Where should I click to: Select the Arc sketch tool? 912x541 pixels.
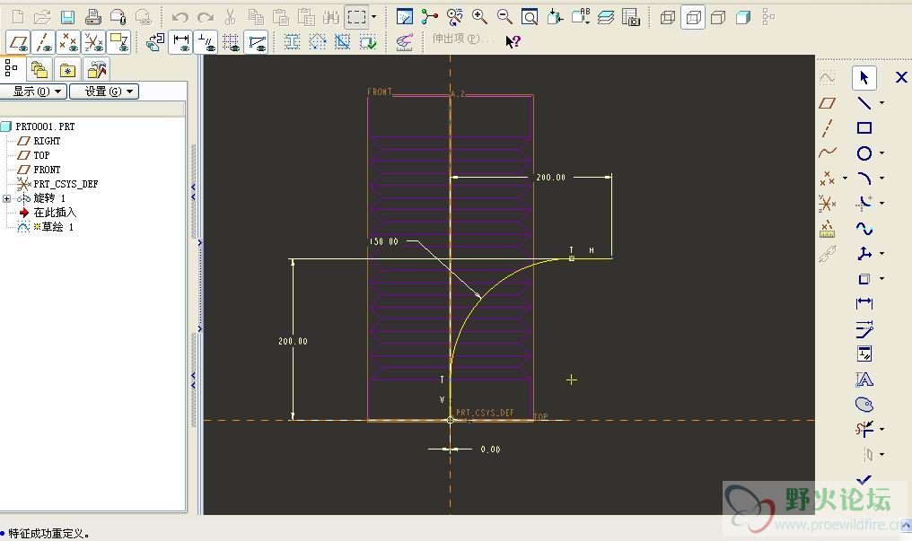click(x=864, y=179)
